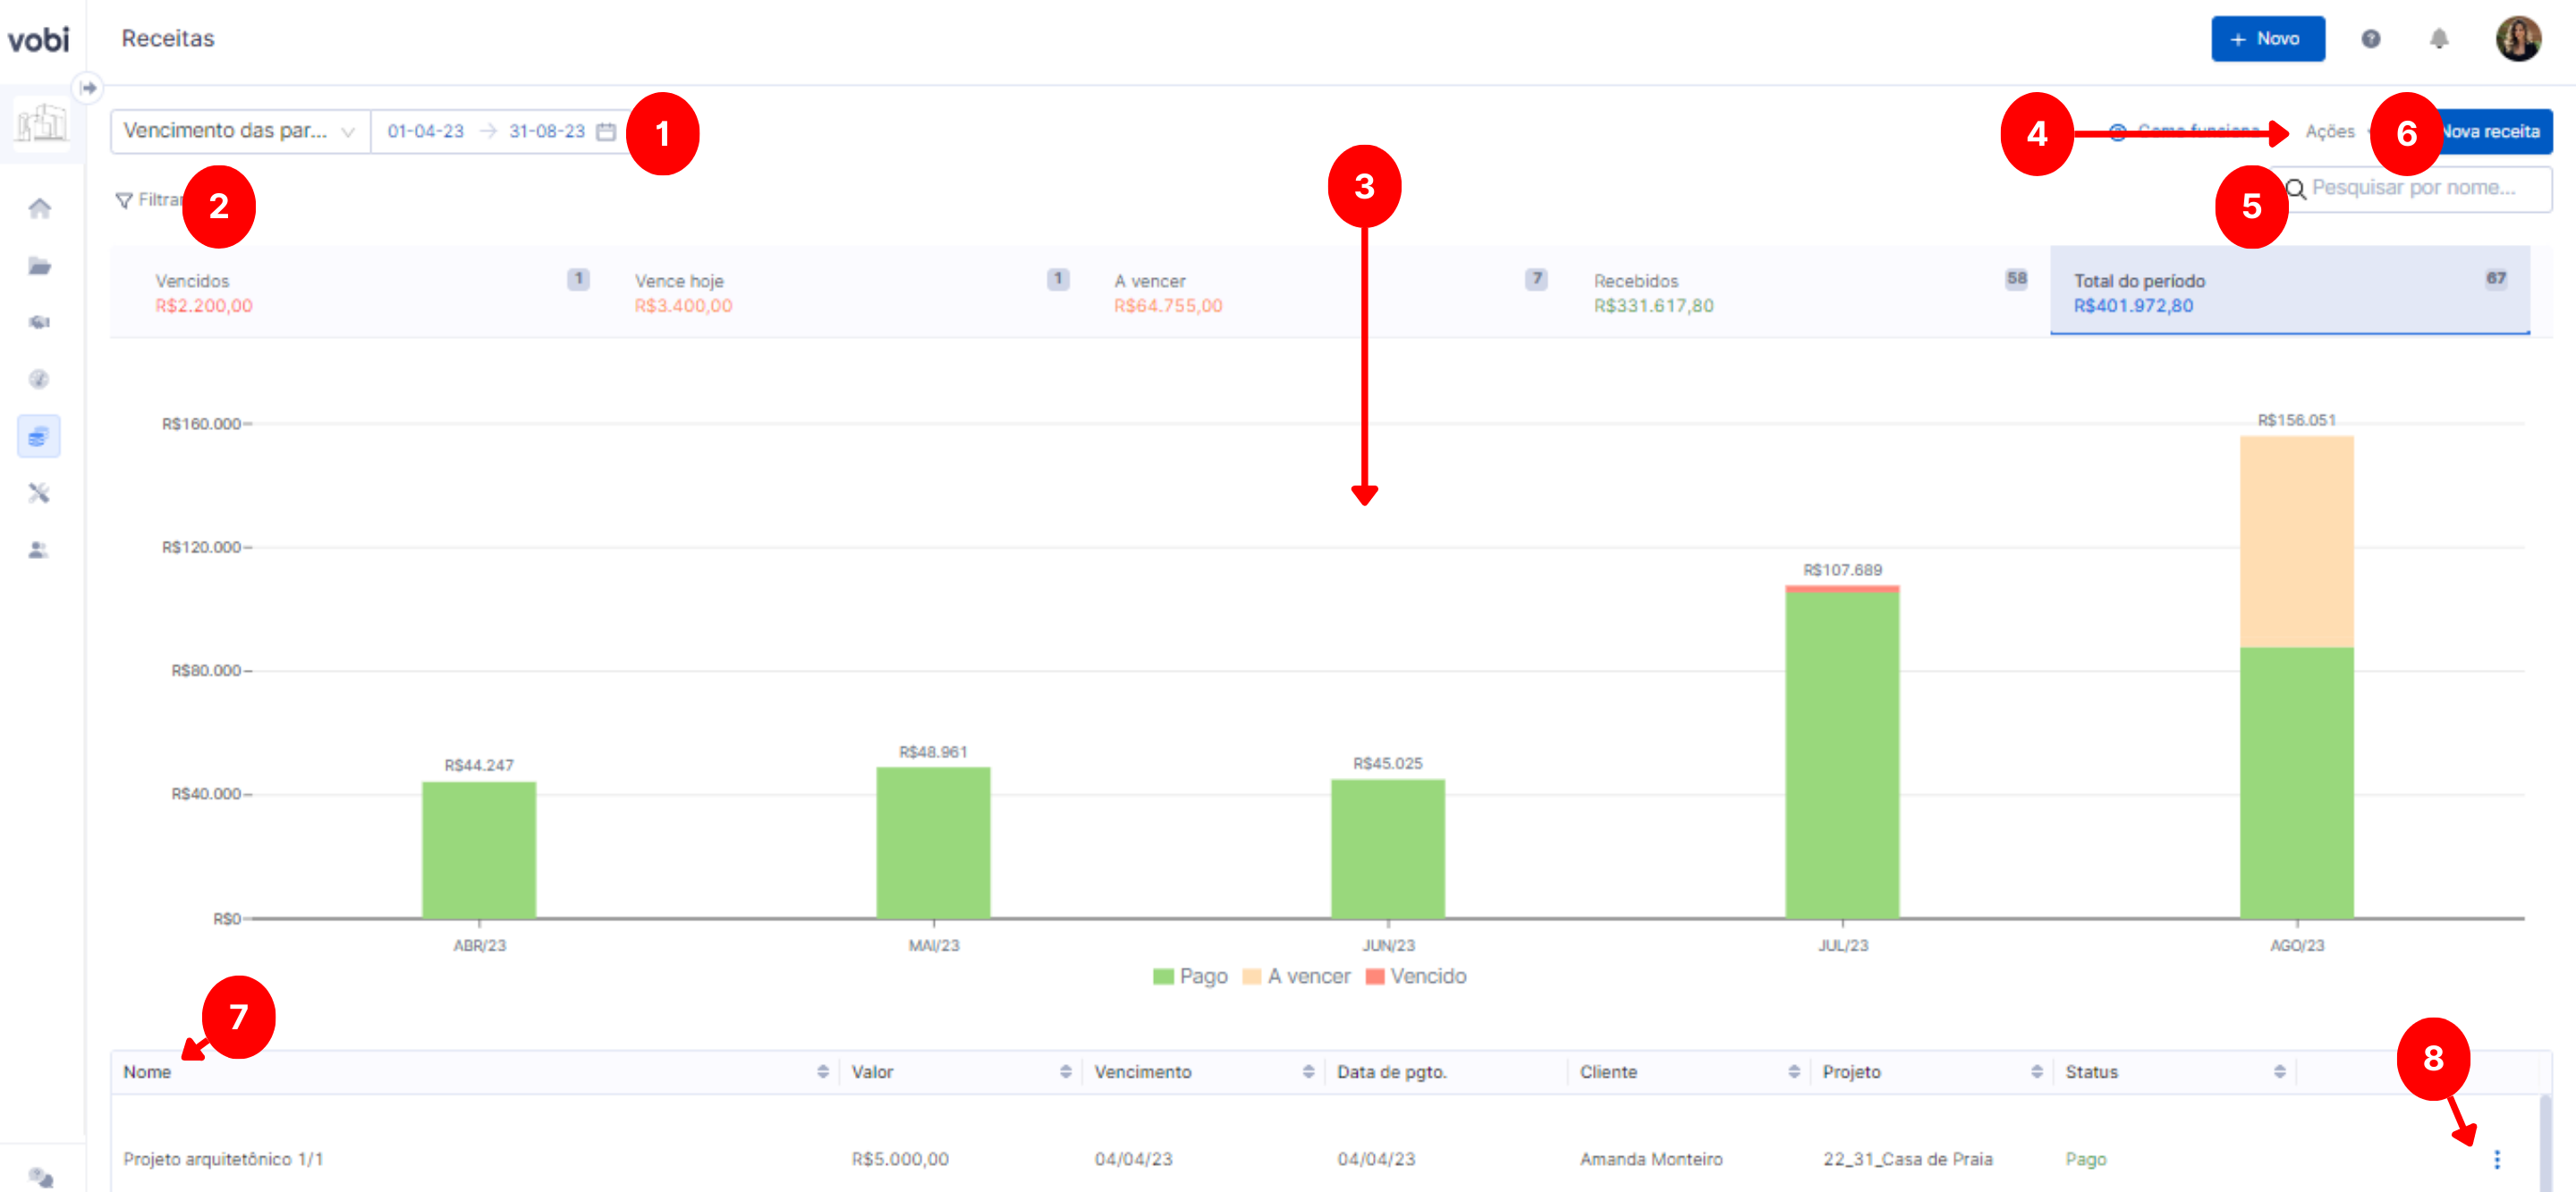Click the home icon in sidebar
The width and height of the screenshot is (2576, 1192).
pos(39,209)
